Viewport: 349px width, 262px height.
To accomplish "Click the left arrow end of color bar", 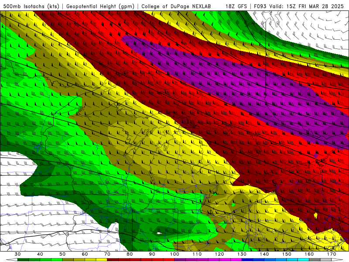I will point(12,260).
